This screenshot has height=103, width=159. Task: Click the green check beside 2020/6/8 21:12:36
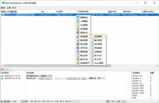pyautogui.click(x=2, y=78)
